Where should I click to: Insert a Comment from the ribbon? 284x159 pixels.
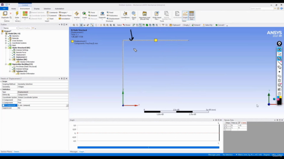coord(52,15)
